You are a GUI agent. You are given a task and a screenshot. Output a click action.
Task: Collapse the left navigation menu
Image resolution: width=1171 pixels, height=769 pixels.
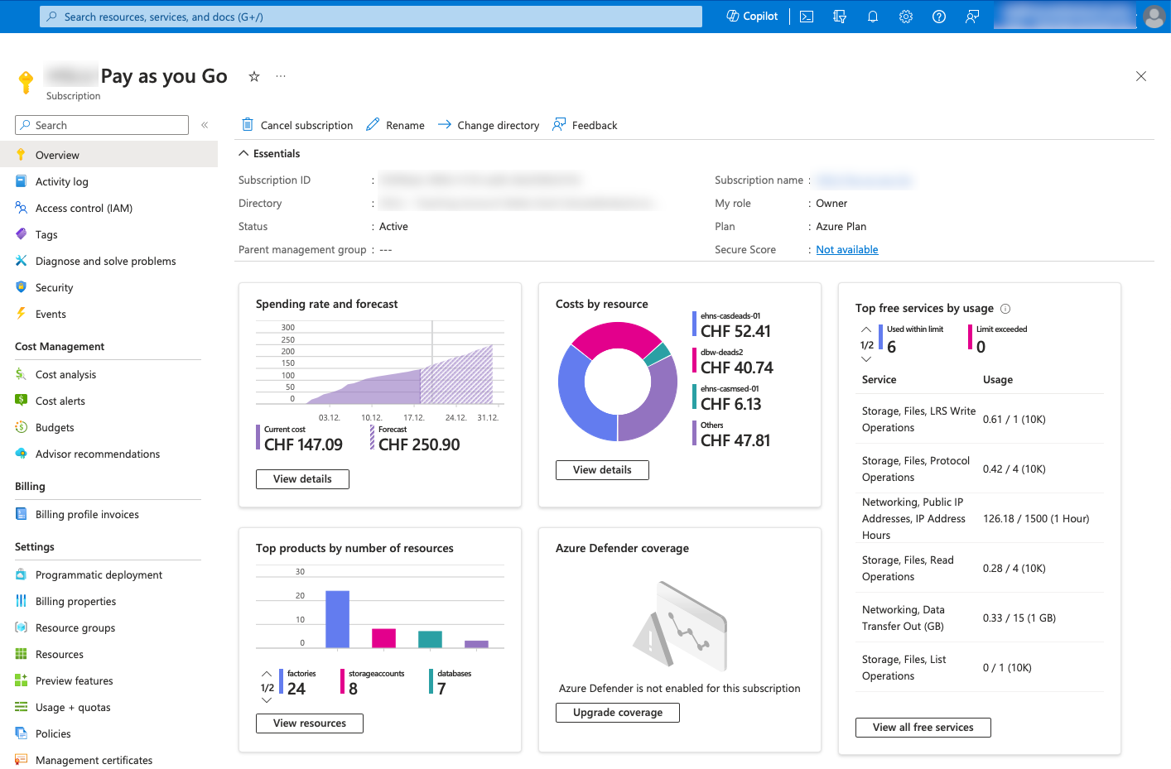click(205, 125)
